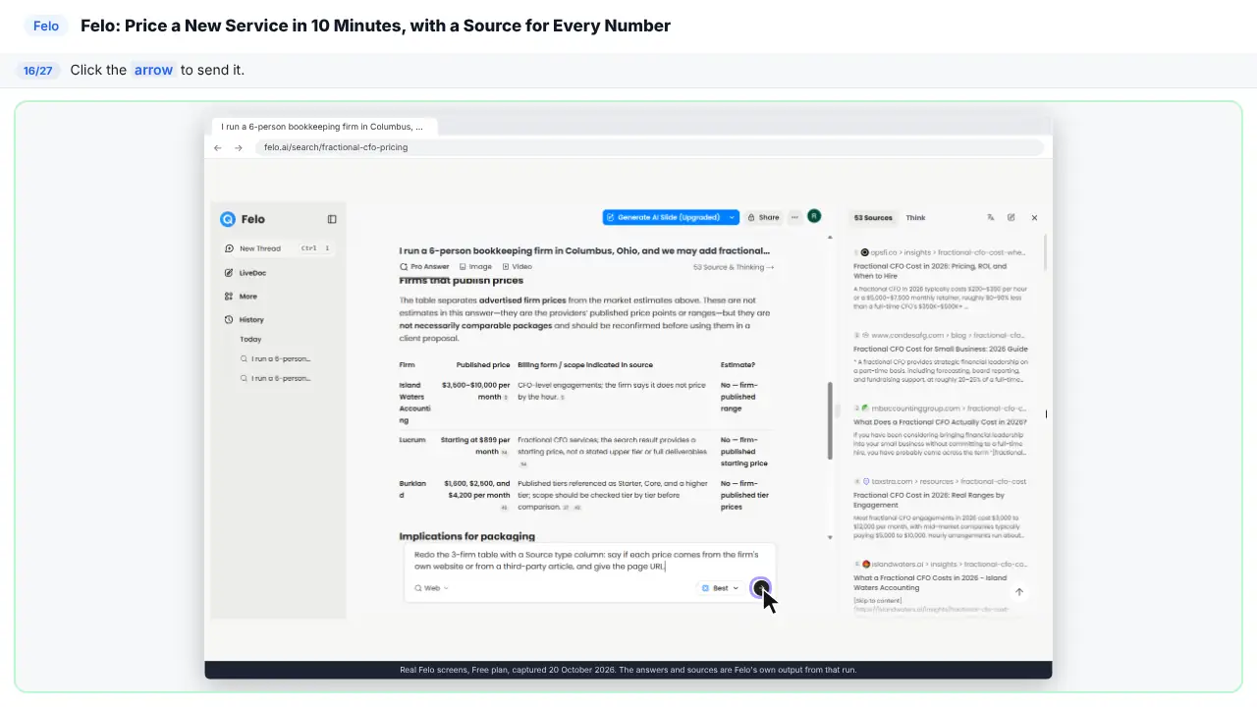
Task: Select the Think tab in sources panel
Action: (x=915, y=218)
